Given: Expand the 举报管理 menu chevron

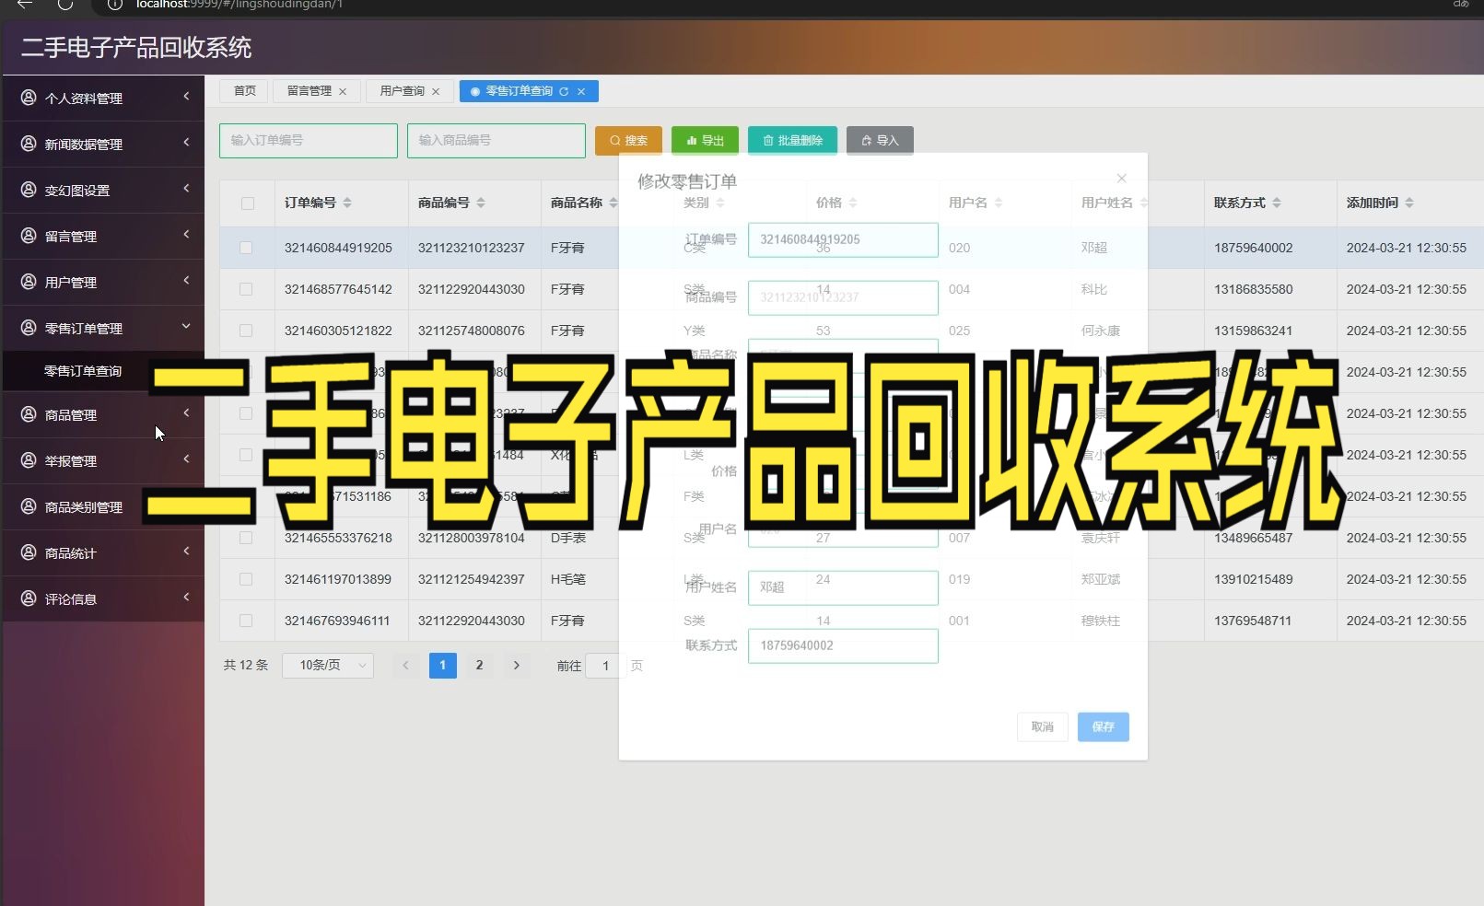Looking at the screenshot, I should pos(186,459).
